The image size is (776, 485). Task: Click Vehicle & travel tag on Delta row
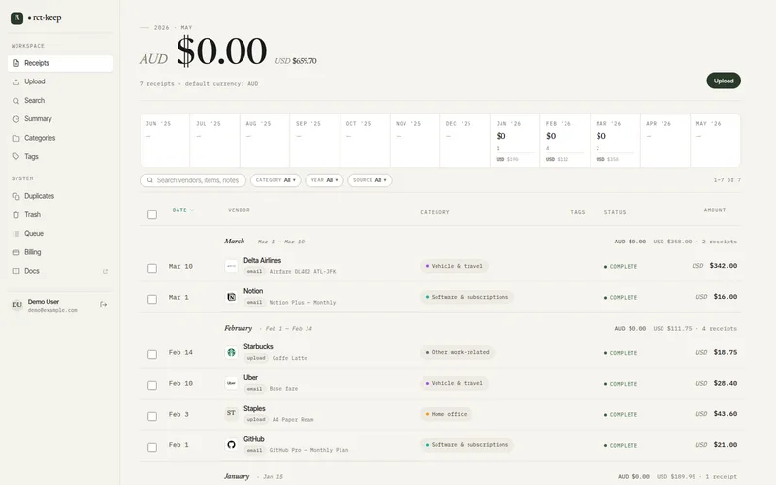pyautogui.click(x=454, y=266)
